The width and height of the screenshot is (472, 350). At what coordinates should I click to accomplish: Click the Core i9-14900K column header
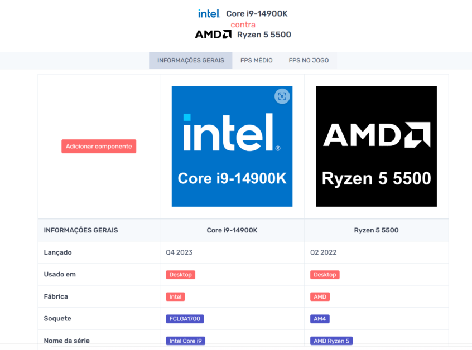[x=232, y=230]
